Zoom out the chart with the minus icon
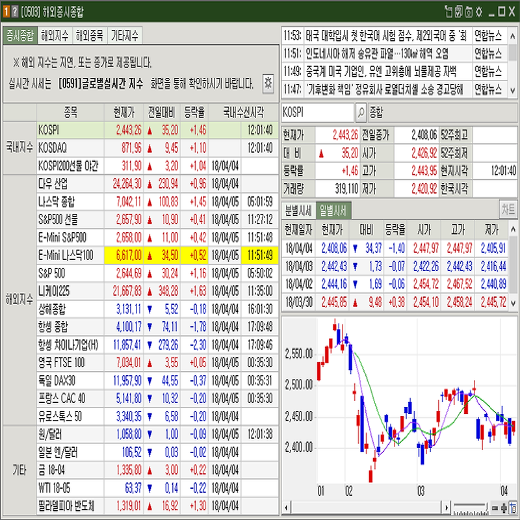This screenshot has height=520, width=520. pos(495,508)
